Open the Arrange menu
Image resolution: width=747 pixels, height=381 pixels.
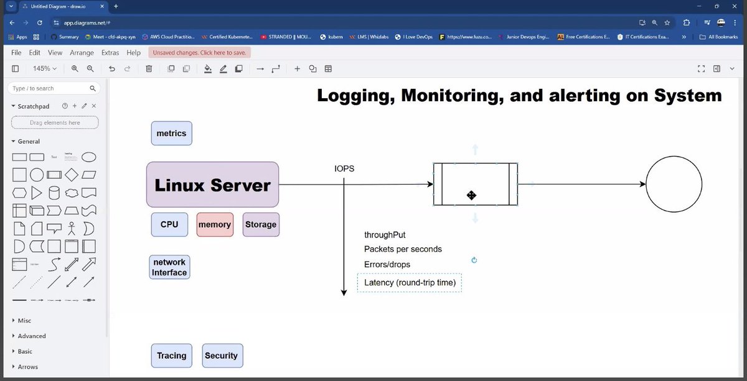pos(82,53)
